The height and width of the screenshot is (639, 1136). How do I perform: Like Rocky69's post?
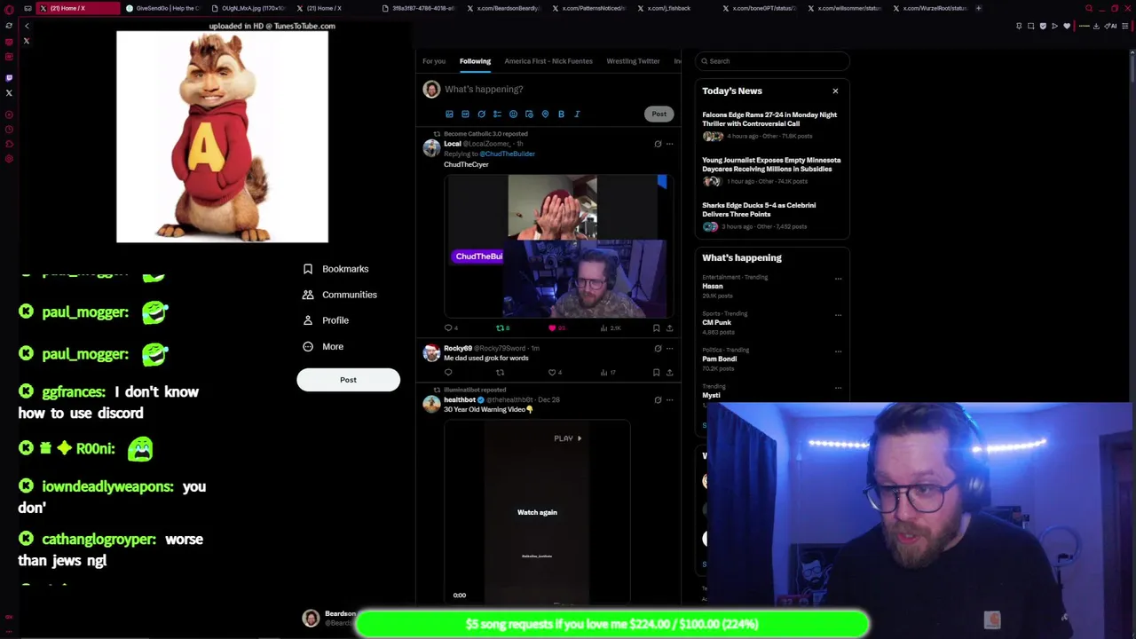pos(555,373)
